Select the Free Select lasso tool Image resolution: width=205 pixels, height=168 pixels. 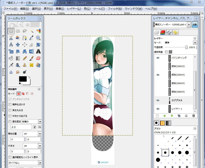[x=25, y=31]
